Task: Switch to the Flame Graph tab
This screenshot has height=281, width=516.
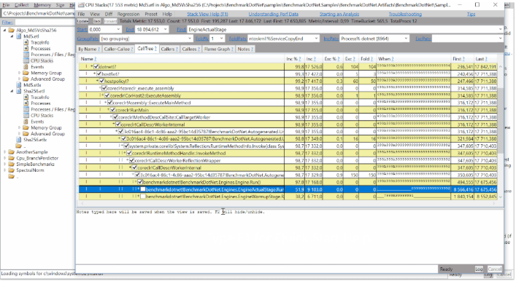Action: tap(218, 50)
